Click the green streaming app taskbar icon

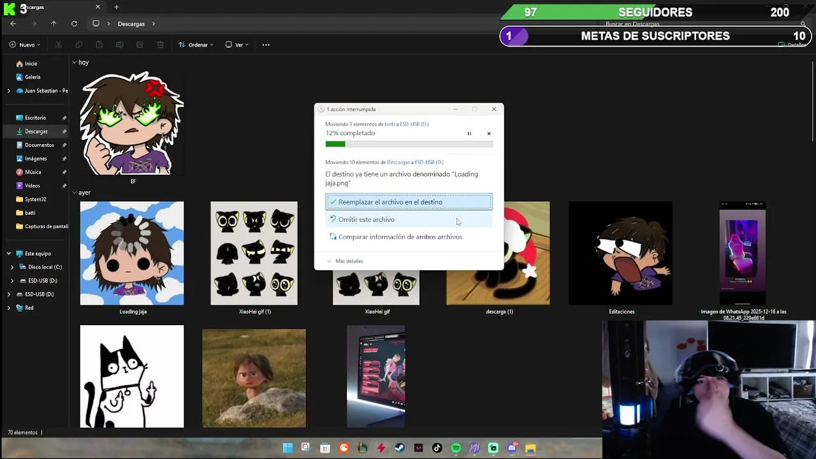493,448
